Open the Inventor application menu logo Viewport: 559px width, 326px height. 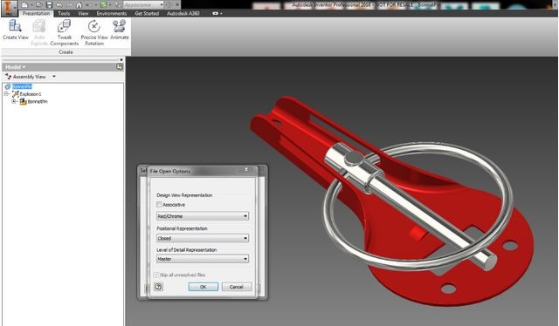[9, 8]
